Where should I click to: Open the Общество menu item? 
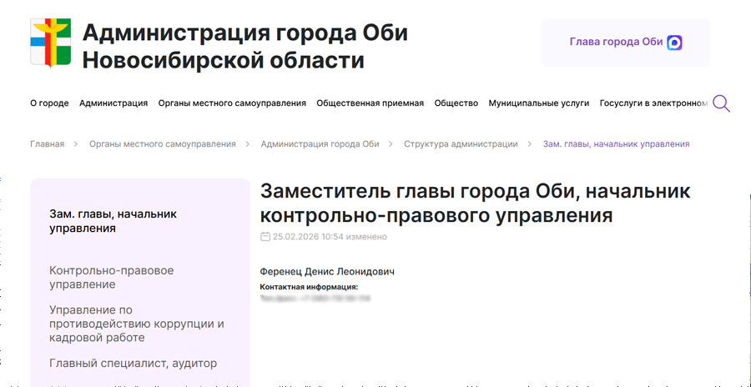[456, 103]
